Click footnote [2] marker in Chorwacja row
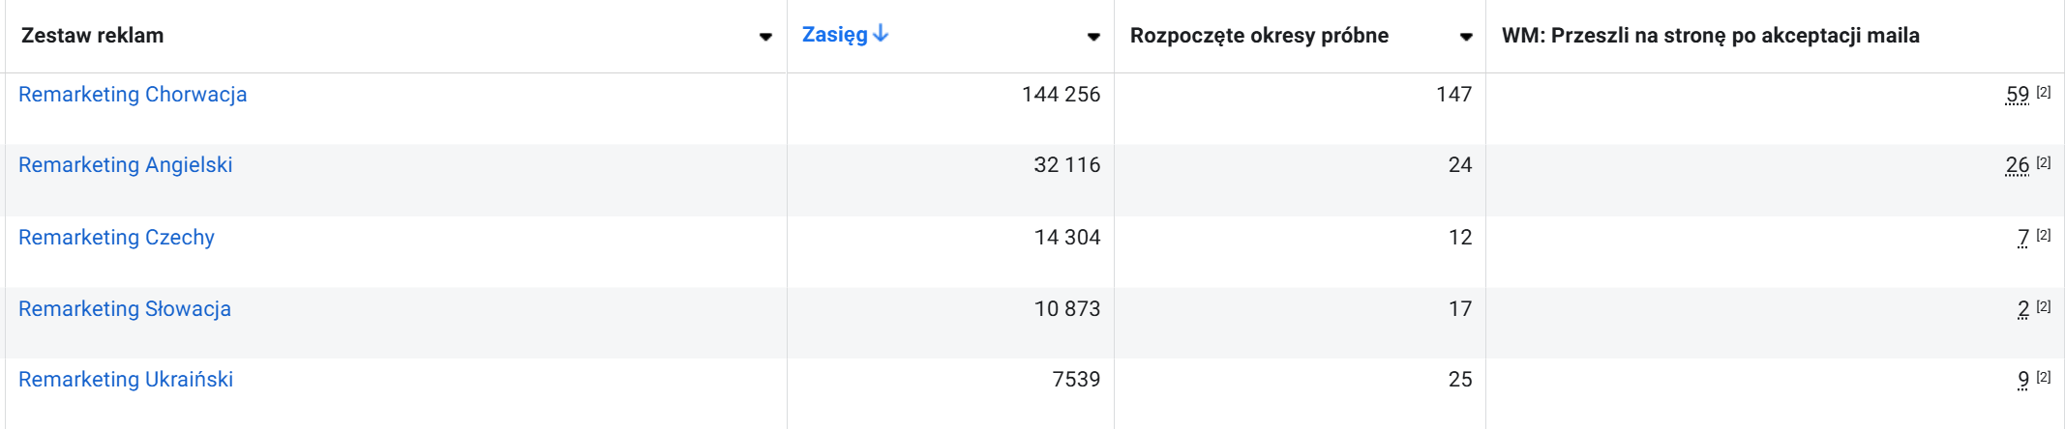 click(x=2044, y=92)
